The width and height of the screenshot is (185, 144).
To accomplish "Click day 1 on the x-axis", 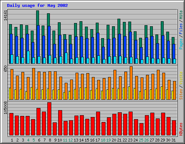I will click(x=12, y=140).
